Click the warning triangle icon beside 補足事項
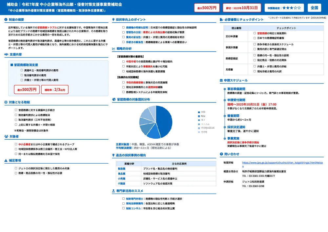Image resolution: width=328 pixels, height=232 pixels. (x=6, y=161)
